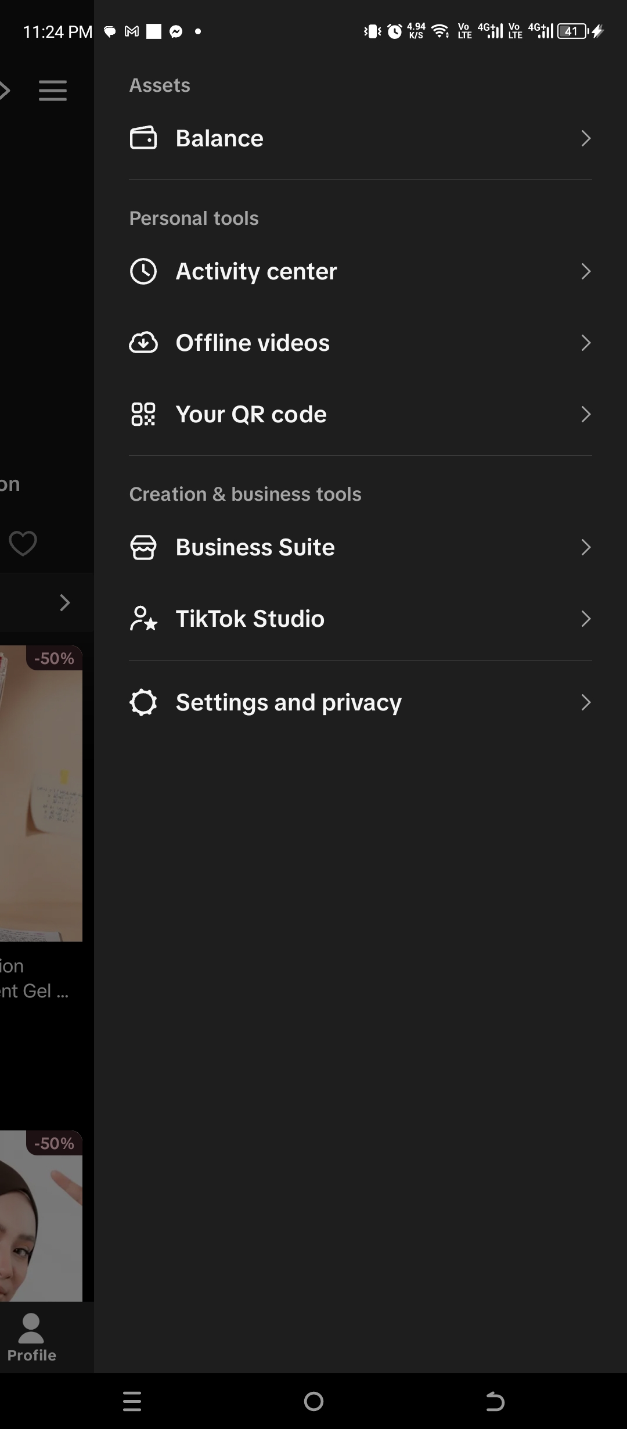This screenshot has width=627, height=1429.
Task: Tap the TikTok Studio person-star icon
Action: click(x=143, y=619)
